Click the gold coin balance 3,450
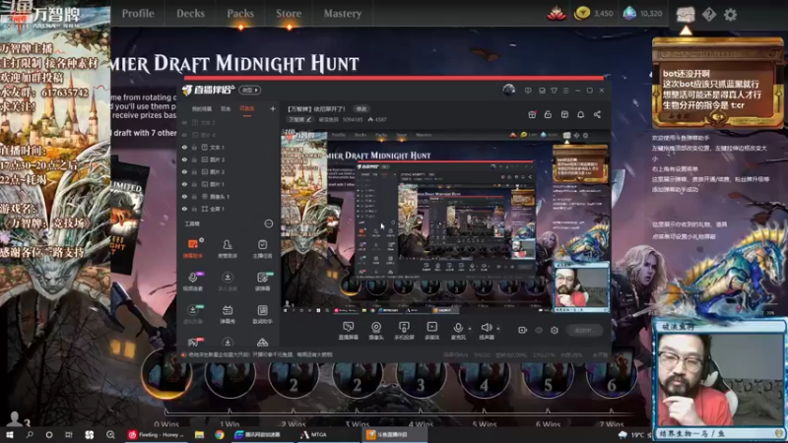 594,14
